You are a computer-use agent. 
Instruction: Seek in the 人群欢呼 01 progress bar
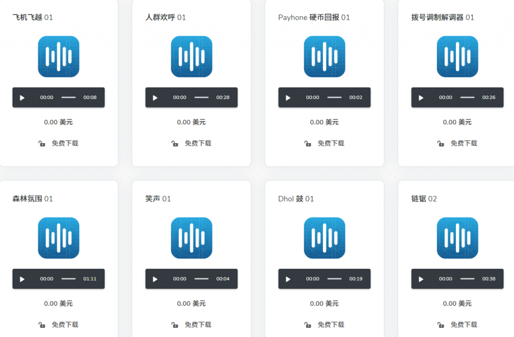201,97
